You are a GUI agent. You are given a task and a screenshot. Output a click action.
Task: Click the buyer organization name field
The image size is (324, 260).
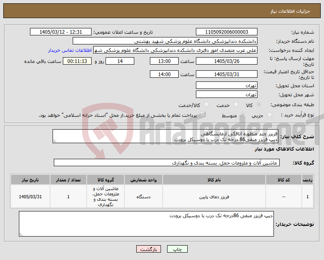pyautogui.click(x=165, y=41)
